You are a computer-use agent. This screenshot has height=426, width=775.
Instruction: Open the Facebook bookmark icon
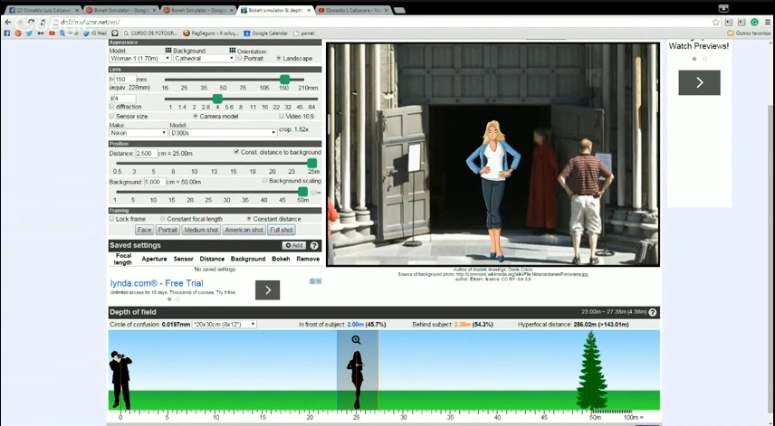(7, 33)
